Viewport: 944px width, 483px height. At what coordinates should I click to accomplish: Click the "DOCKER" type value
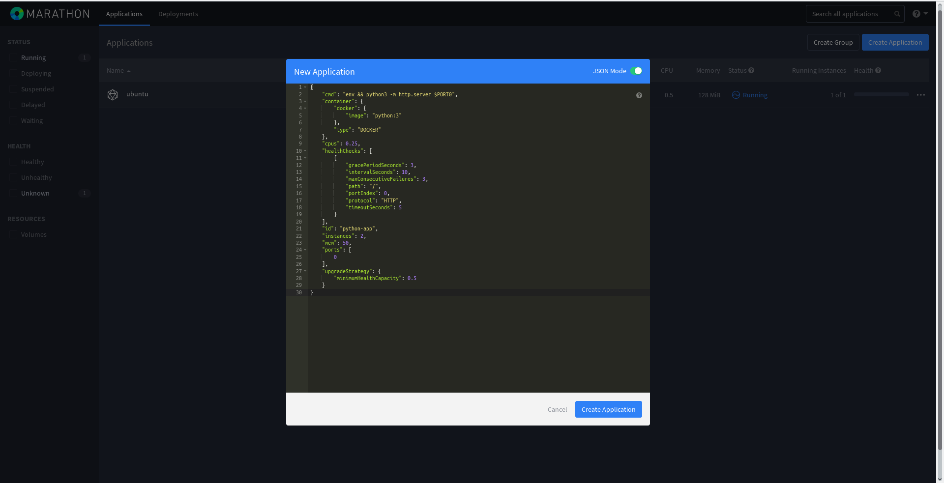pyautogui.click(x=369, y=130)
